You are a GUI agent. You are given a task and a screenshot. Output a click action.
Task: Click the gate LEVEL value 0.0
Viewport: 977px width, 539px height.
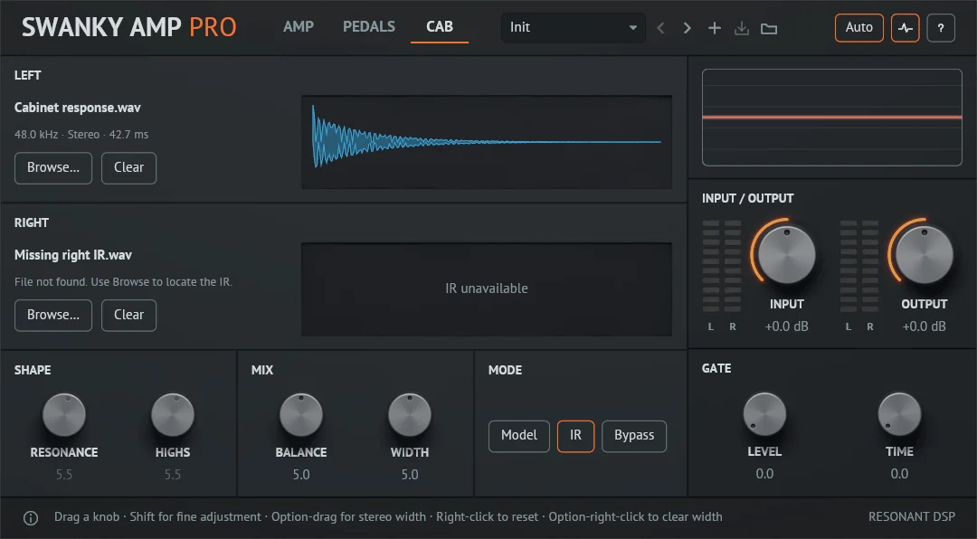pyautogui.click(x=764, y=474)
